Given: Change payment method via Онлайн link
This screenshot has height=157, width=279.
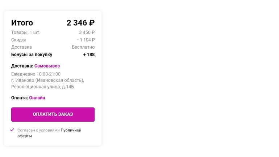Looking at the screenshot, I should (37, 98).
